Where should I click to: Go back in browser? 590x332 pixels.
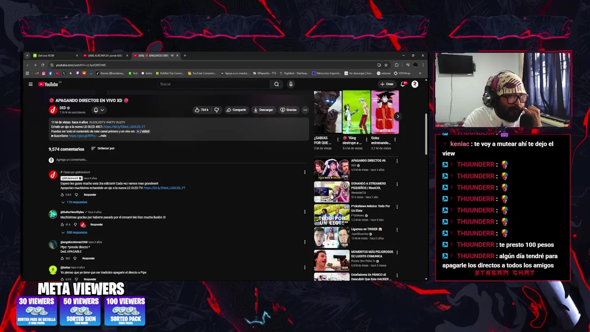(27, 65)
